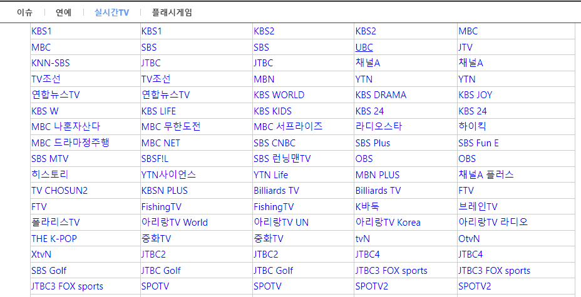
Task: Open the KBS W channel link
Action: pyautogui.click(x=45, y=111)
